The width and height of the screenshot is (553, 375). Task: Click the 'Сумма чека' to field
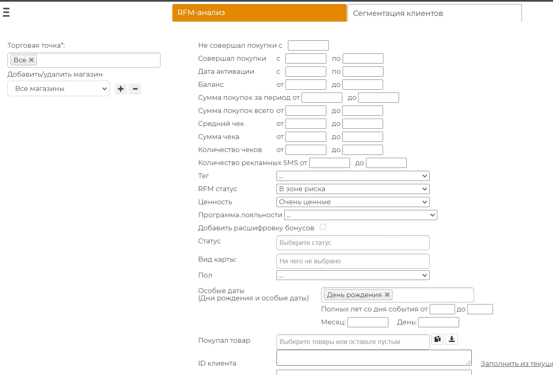point(363,137)
